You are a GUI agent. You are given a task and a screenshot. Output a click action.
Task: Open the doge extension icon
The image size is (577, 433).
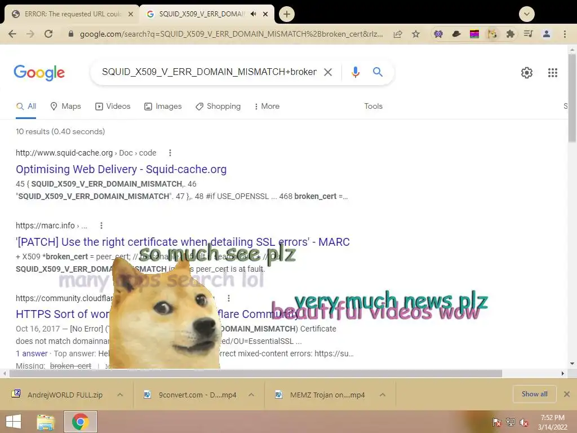[492, 34]
